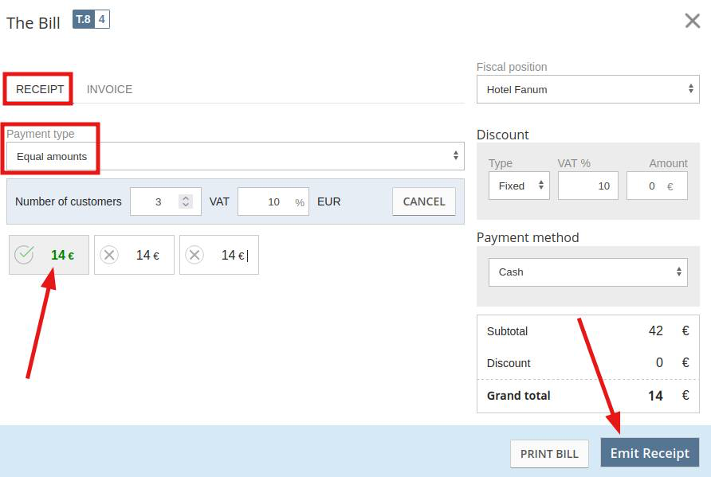
Task: Click the T.8 table badge
Action: pyautogui.click(x=84, y=19)
